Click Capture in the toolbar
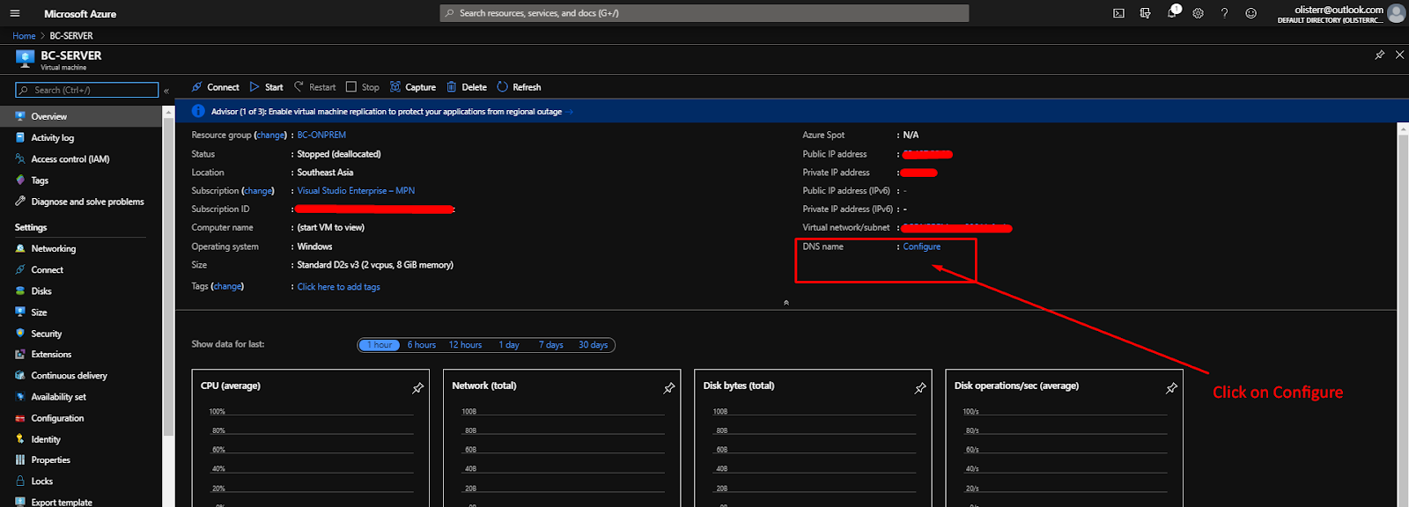 tap(413, 87)
